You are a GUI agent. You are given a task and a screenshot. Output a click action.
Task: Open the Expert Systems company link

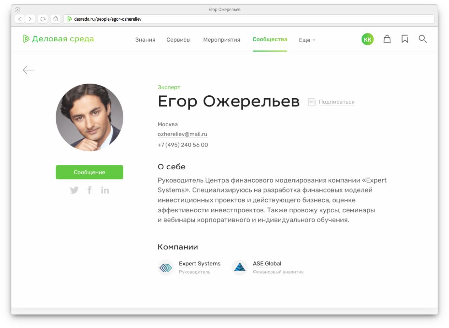(200, 264)
